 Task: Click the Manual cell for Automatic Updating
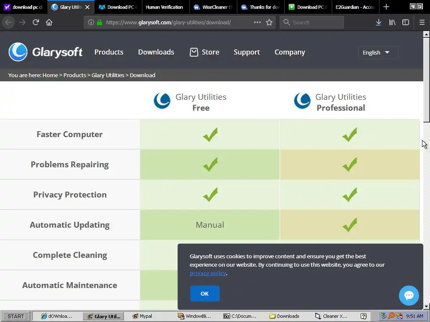[210, 225]
